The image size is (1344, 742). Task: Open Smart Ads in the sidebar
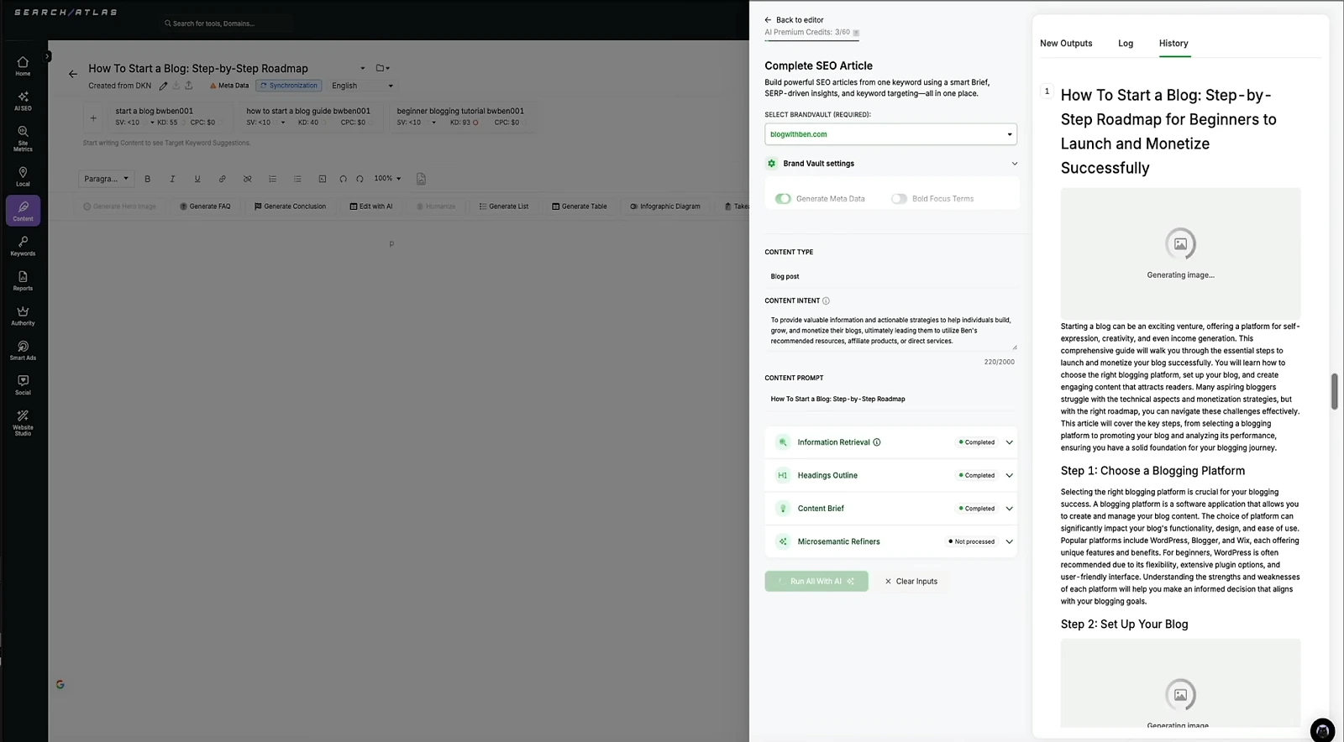coord(23,351)
